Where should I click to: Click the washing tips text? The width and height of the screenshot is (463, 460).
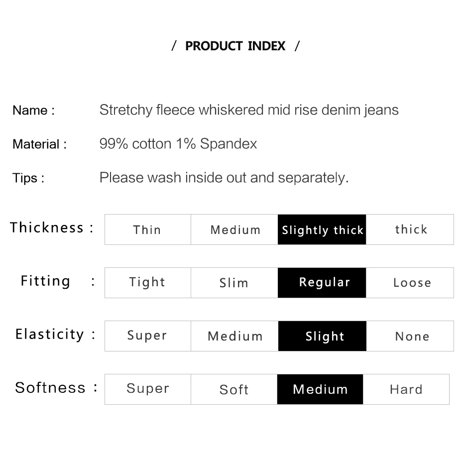click(224, 178)
